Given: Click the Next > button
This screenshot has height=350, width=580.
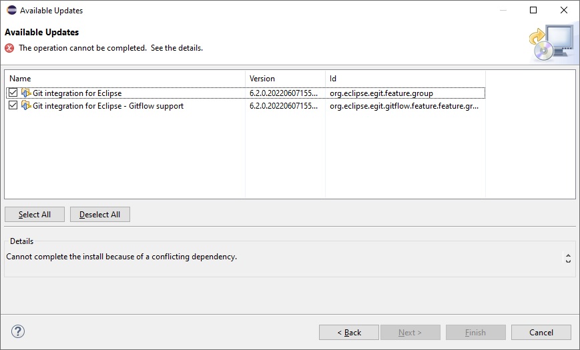Looking at the screenshot, I should tap(410, 332).
